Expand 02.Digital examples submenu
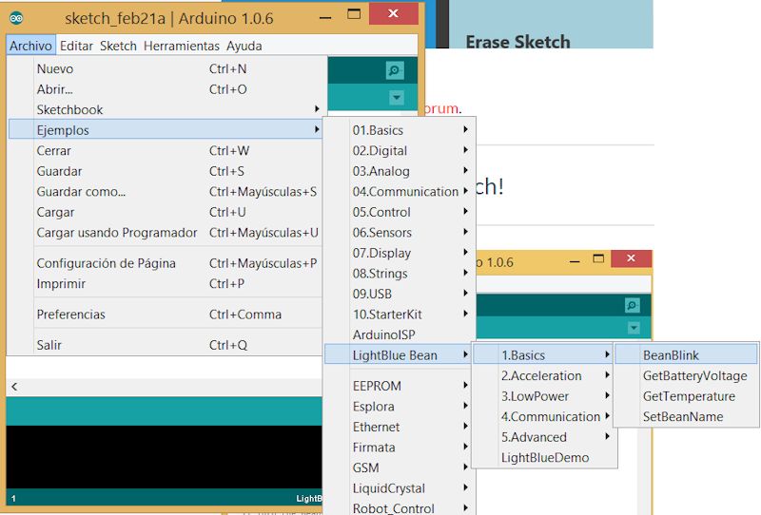 [400, 151]
